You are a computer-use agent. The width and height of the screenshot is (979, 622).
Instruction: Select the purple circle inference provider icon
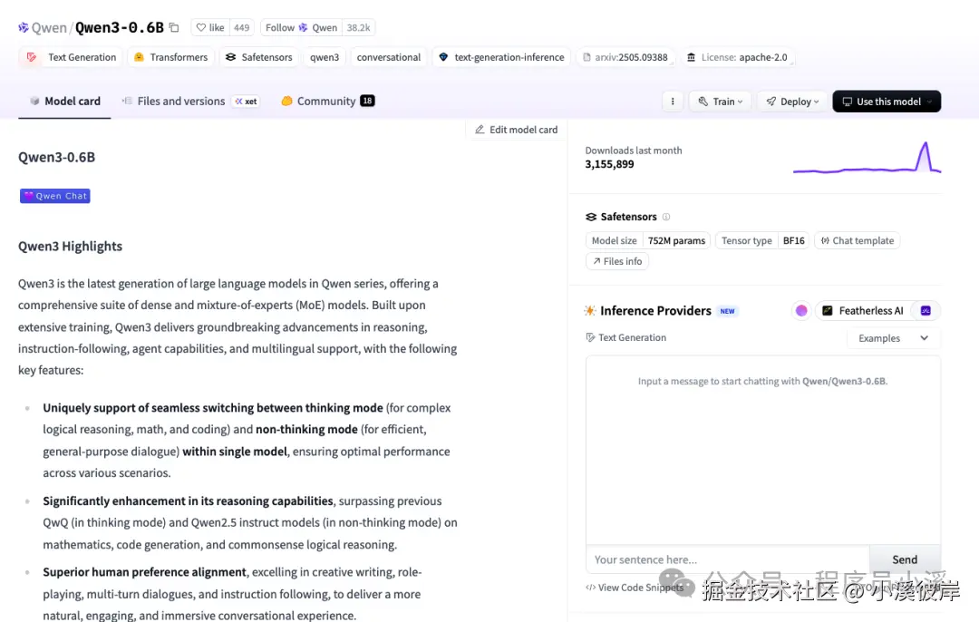tap(801, 310)
